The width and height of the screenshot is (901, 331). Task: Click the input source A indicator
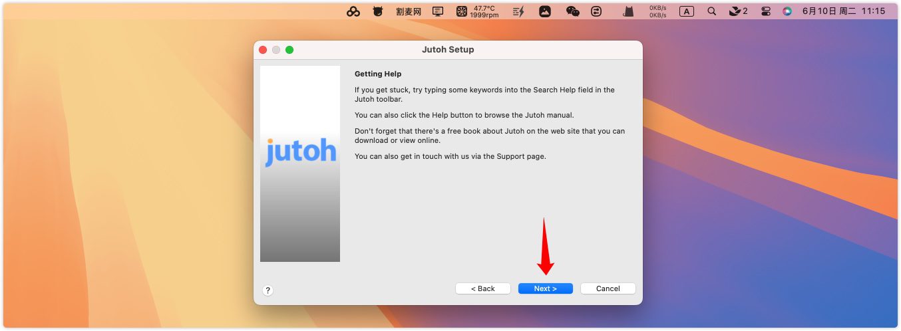pos(686,11)
